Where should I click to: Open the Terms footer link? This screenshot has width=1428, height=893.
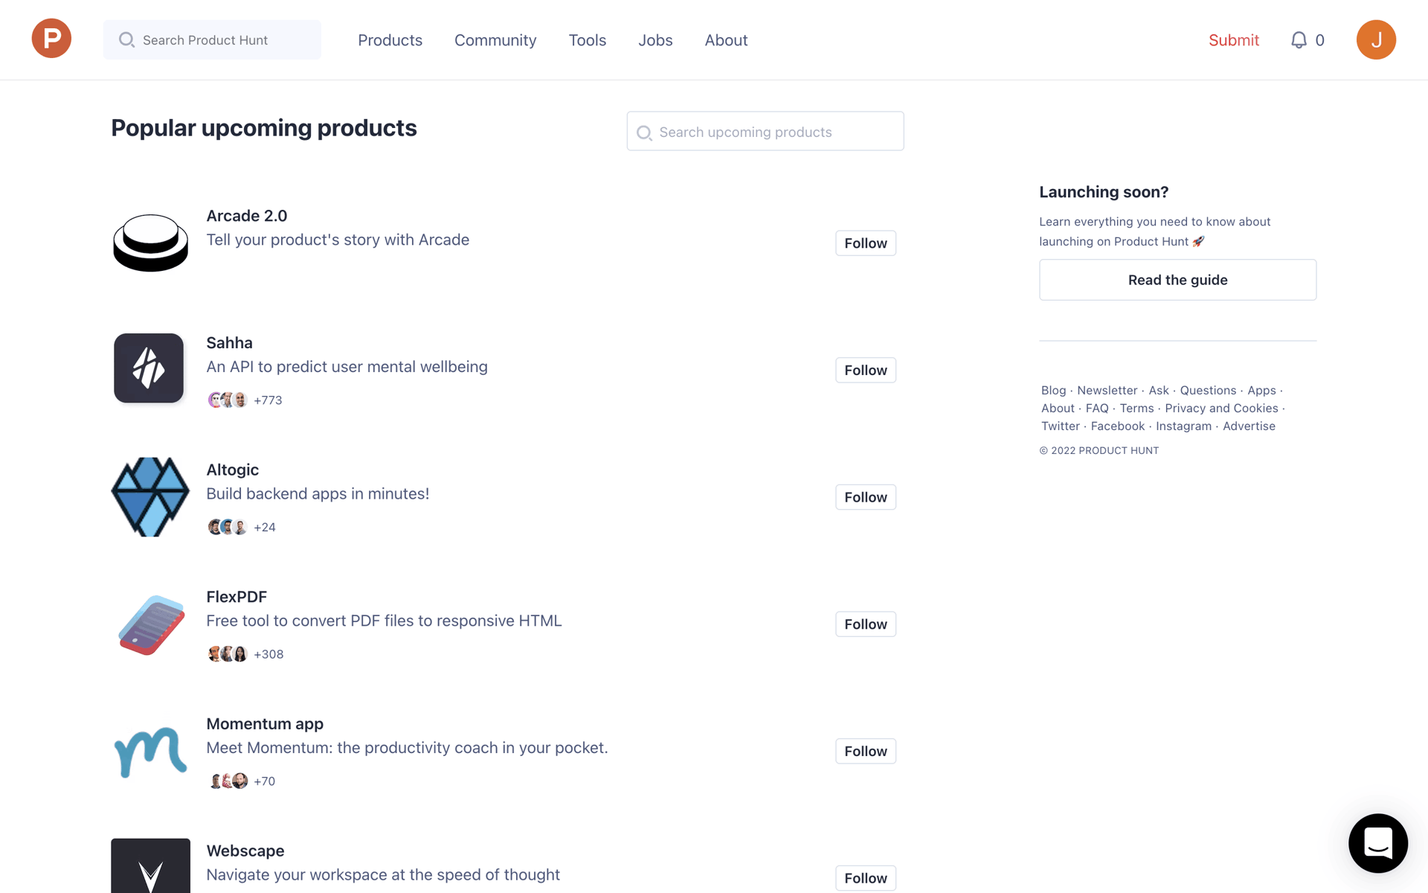[x=1136, y=408]
